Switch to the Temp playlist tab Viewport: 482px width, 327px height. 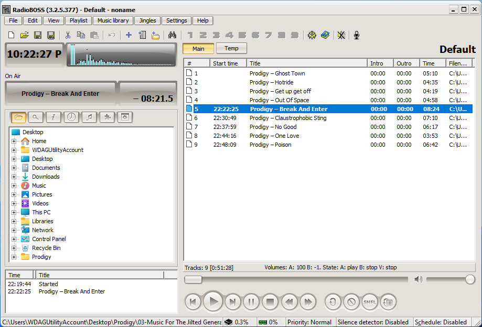coord(231,48)
